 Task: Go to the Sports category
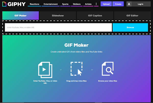point(65,4)
